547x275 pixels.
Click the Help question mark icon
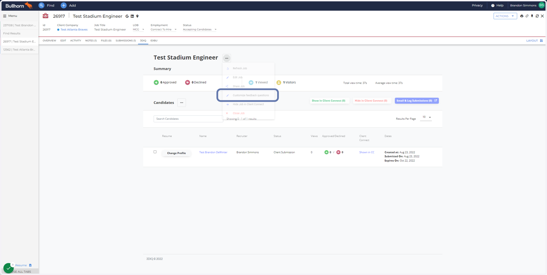click(x=493, y=5)
